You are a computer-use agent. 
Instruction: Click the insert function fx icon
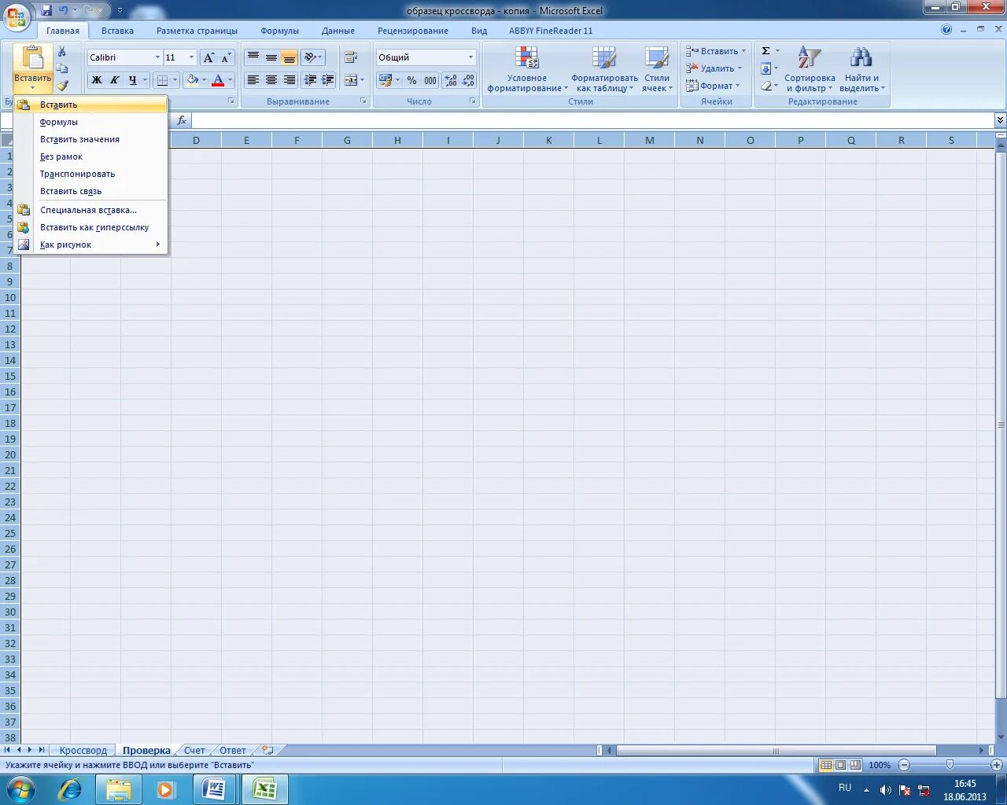coord(182,120)
